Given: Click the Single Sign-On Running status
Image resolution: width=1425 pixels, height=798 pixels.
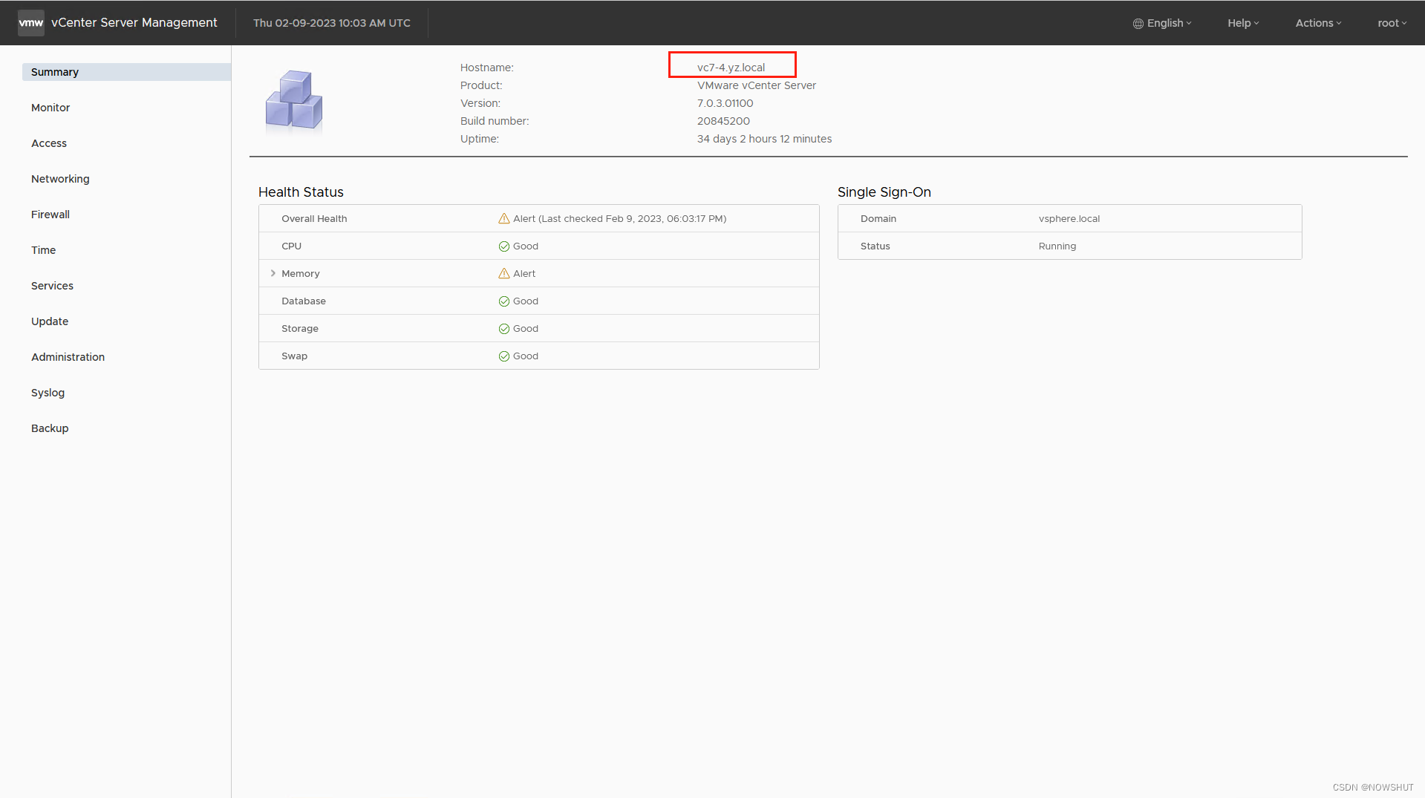Looking at the screenshot, I should coord(1057,246).
